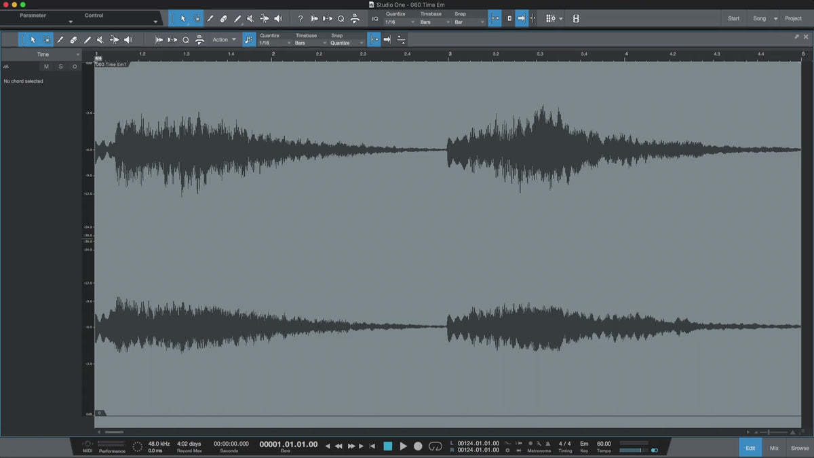The image size is (814, 458).
Task: Open the video player film icon
Action: [576, 18]
